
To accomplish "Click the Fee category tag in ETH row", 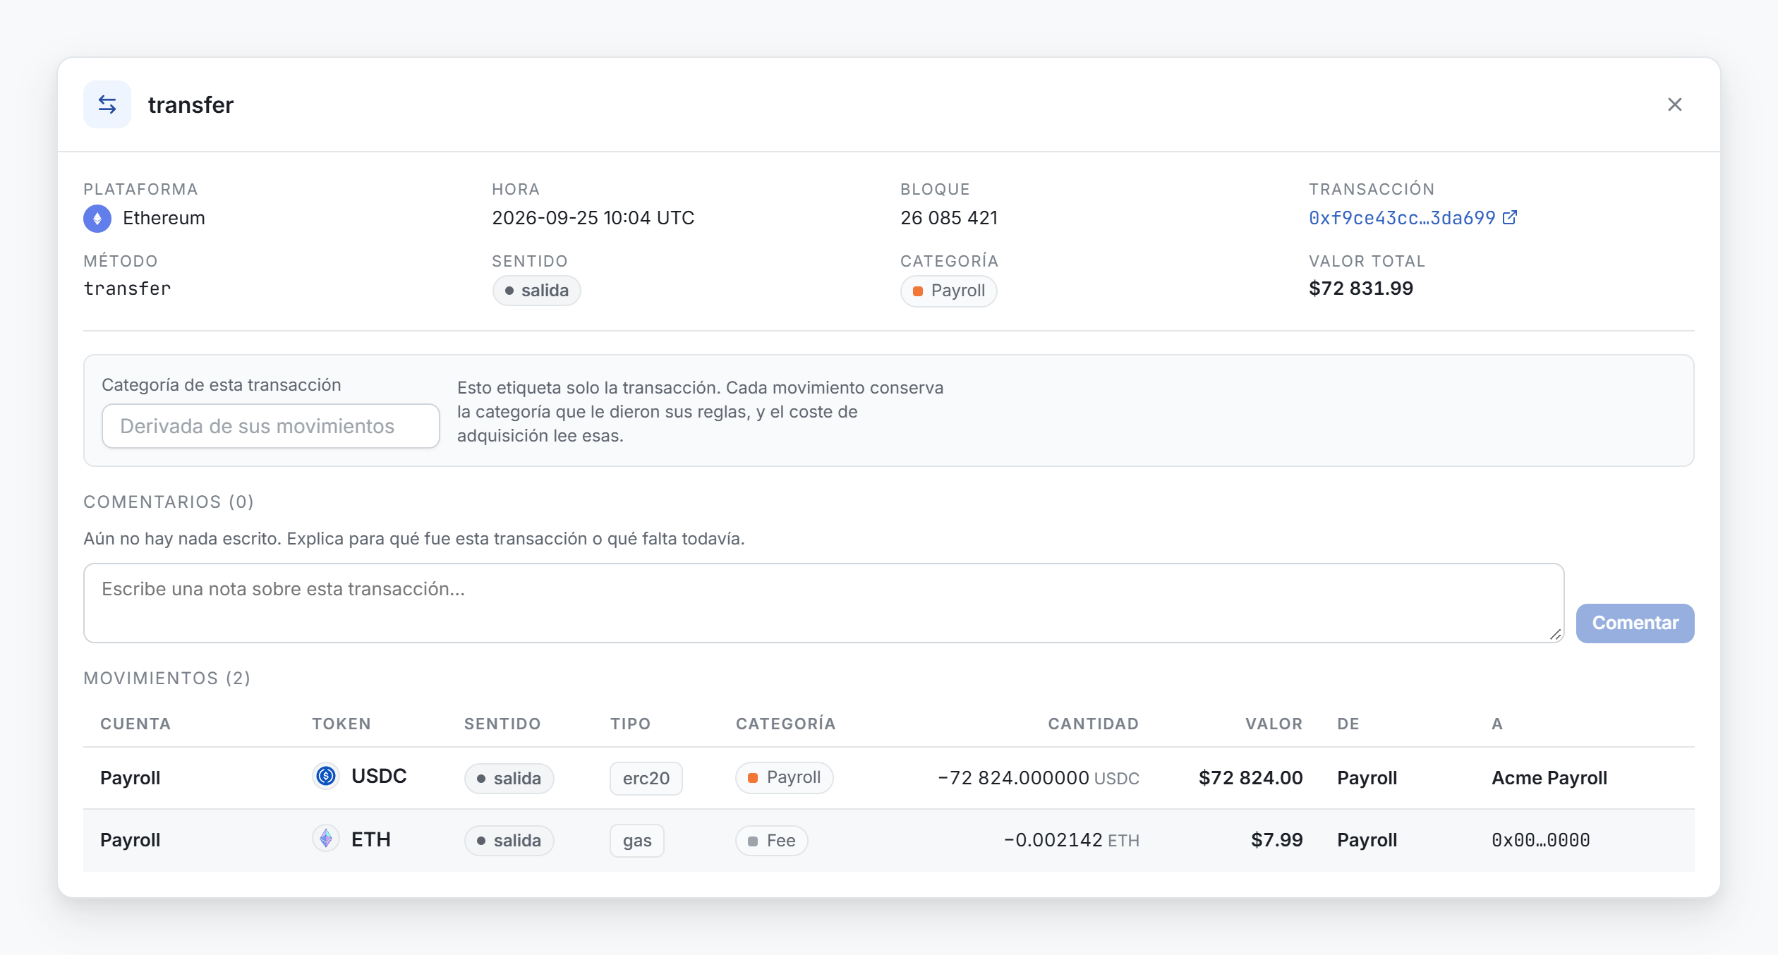I will [x=771, y=840].
